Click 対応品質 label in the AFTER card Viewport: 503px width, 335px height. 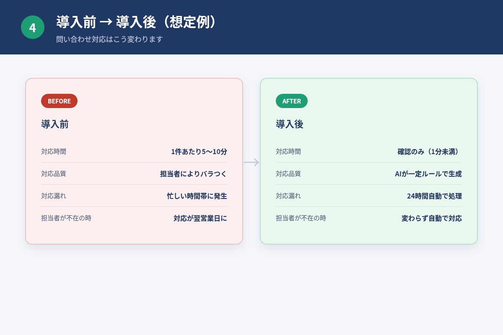click(288, 173)
